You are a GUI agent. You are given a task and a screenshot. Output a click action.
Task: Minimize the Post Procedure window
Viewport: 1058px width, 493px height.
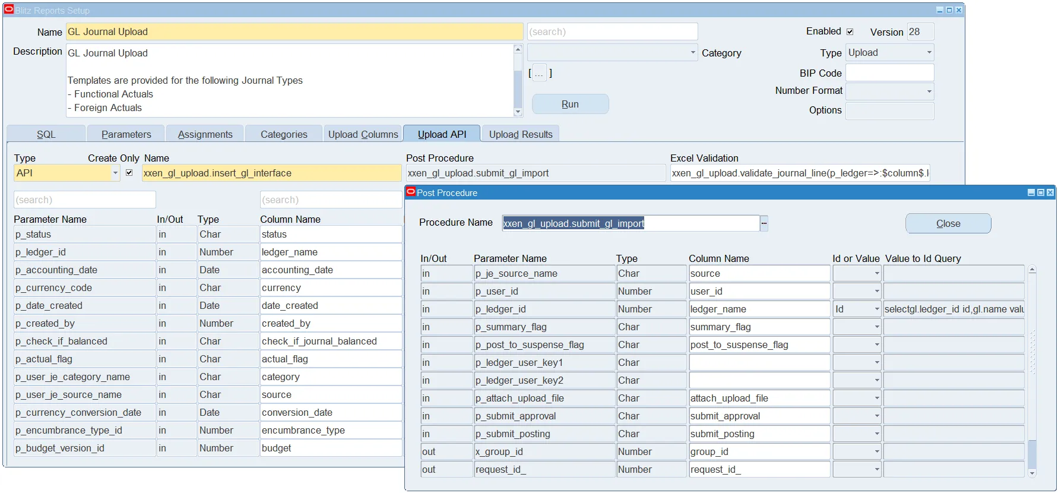(x=1031, y=192)
